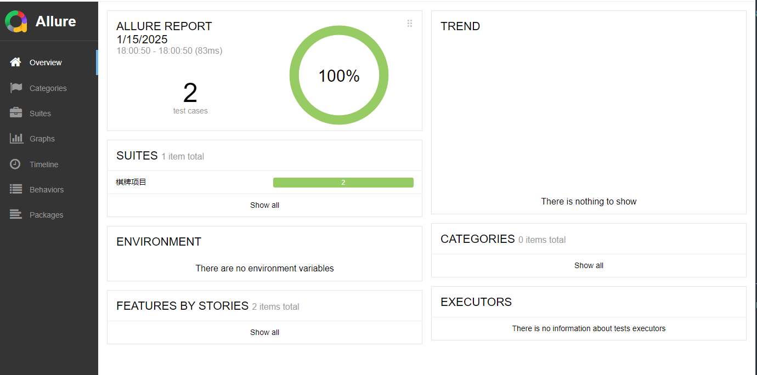Click the Allure title text
Screen dimensions: 757x375
(56, 21)
